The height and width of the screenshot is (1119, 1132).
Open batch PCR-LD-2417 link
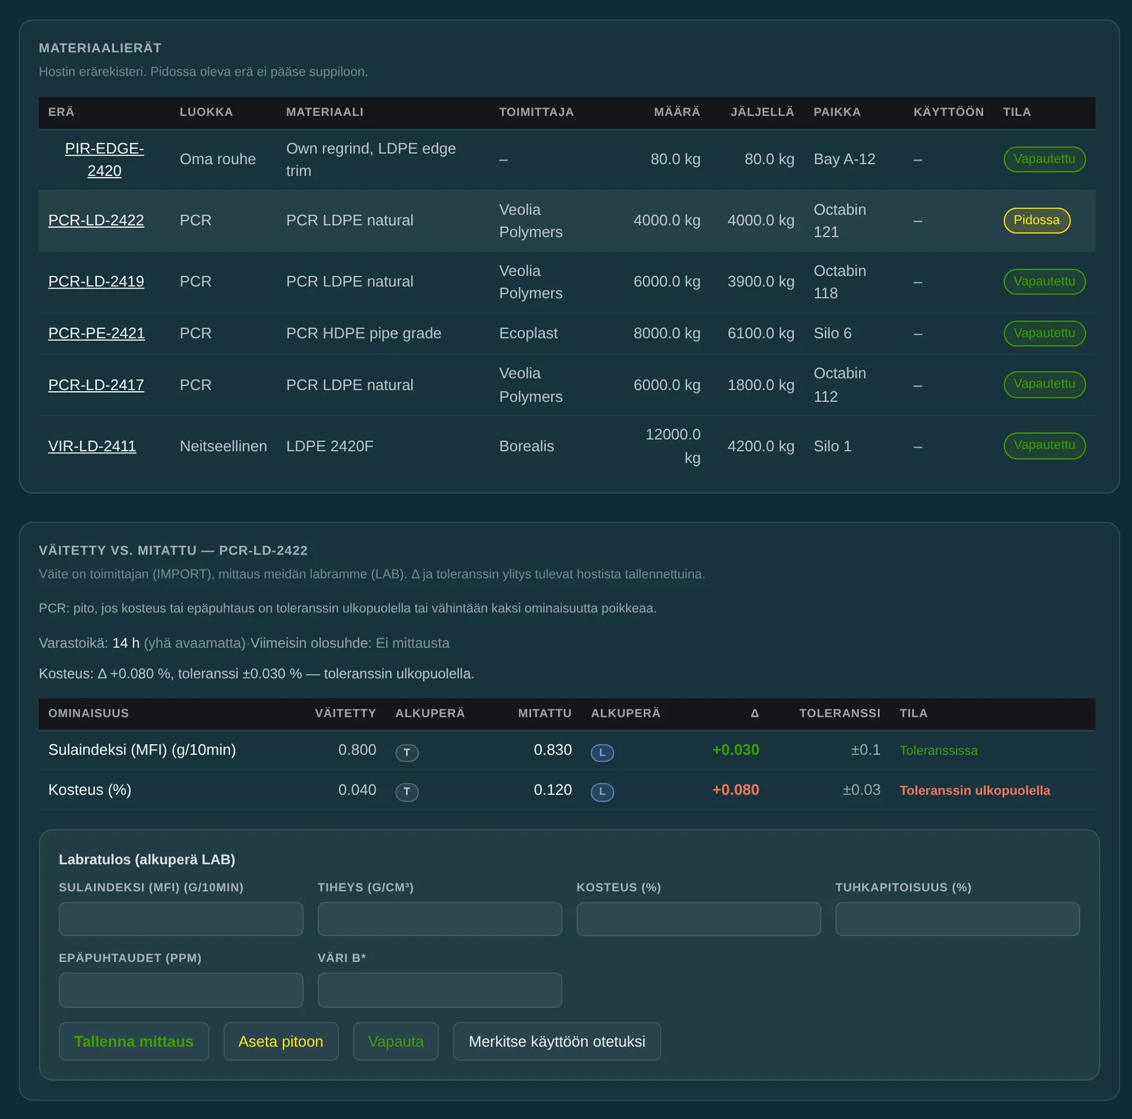pos(96,385)
